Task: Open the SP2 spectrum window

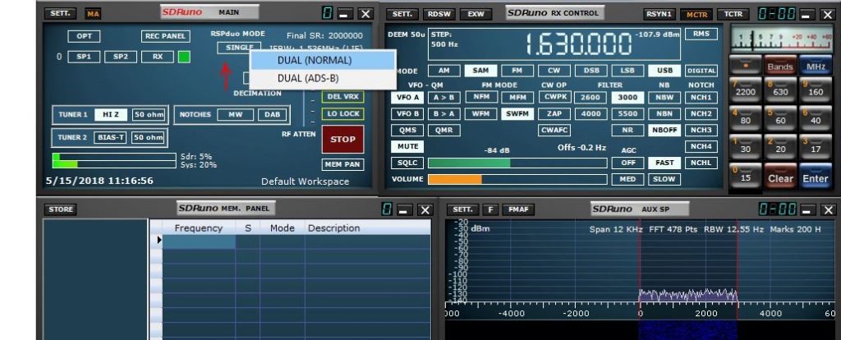Action: (x=121, y=57)
